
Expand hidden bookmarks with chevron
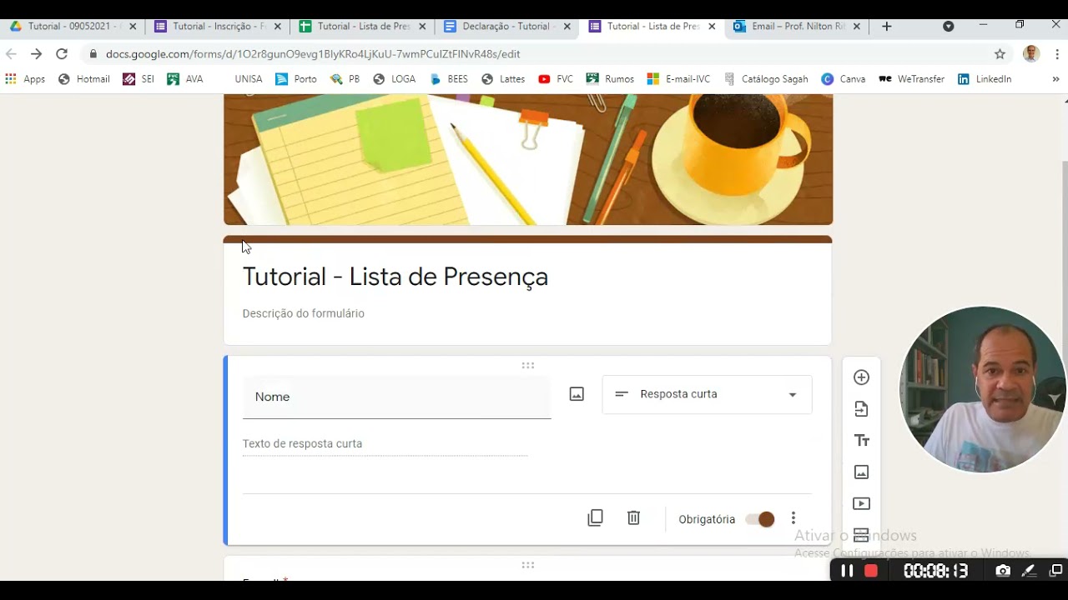1055,79
